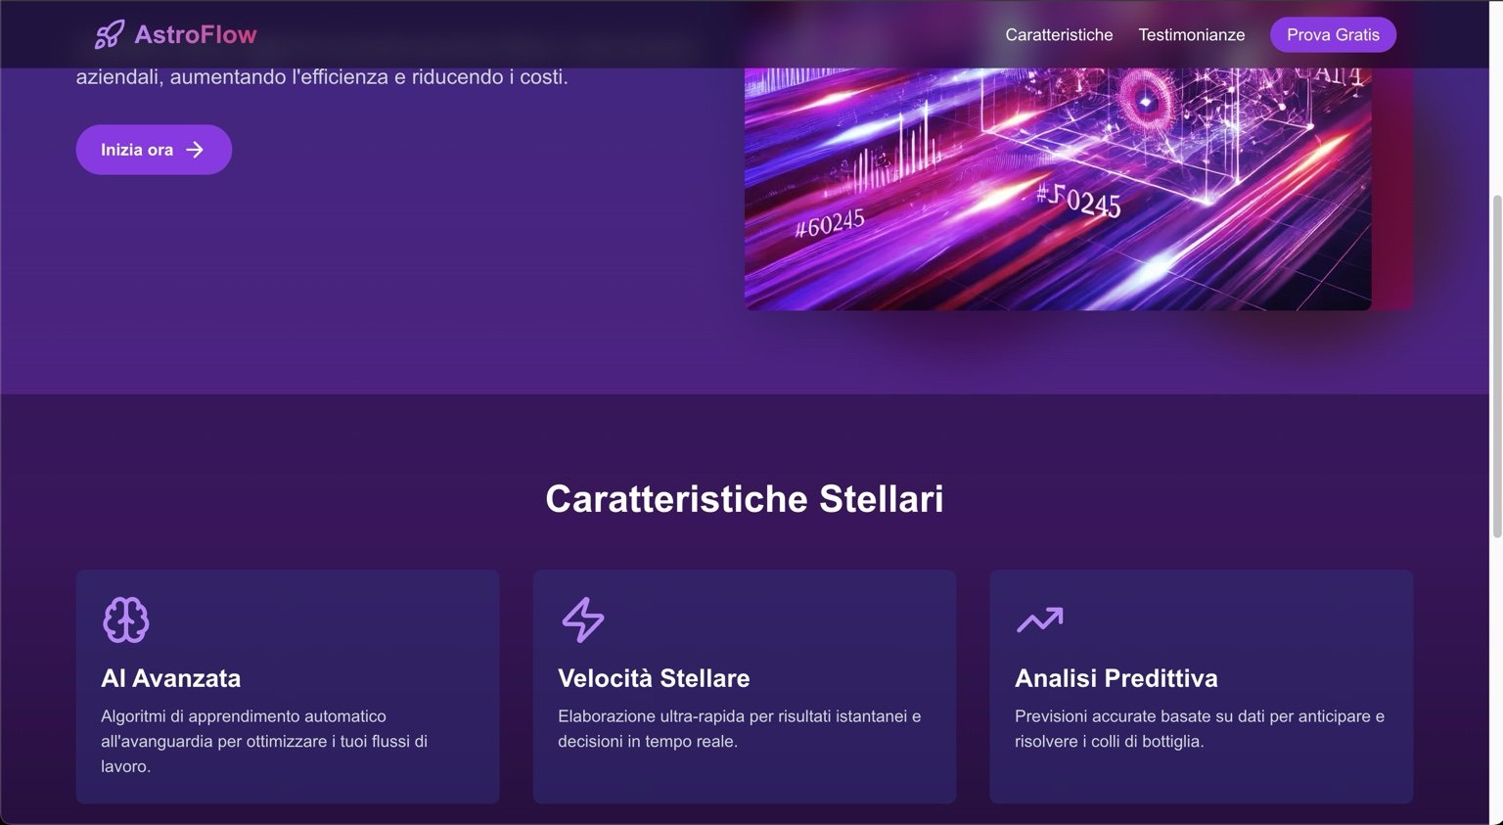Screen dimensions: 1503x825
Task: Click the AstroFlow brand name text
Action: tap(195, 34)
